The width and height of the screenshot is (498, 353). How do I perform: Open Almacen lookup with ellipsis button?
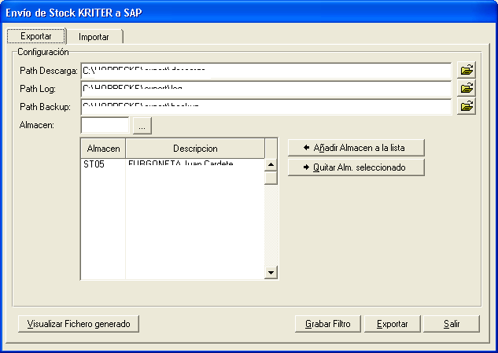coord(142,126)
